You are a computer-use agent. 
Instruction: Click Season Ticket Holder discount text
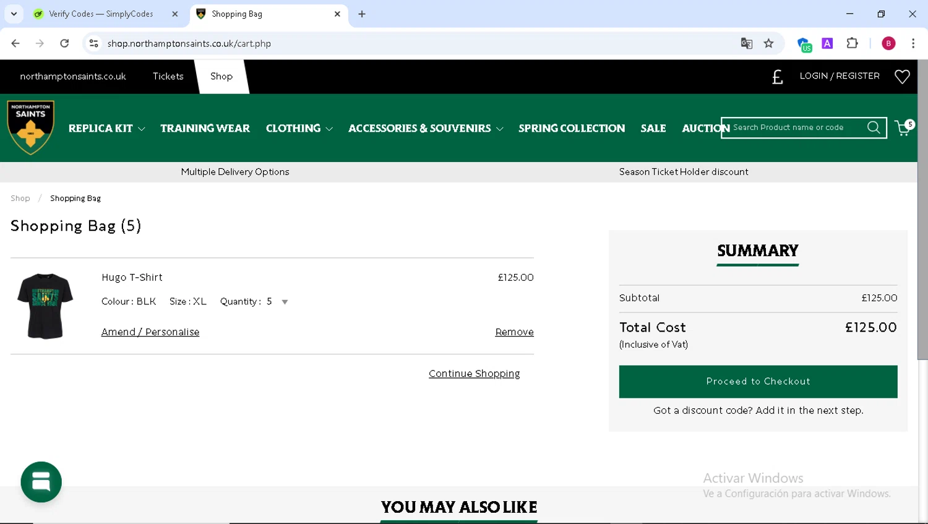tap(684, 172)
